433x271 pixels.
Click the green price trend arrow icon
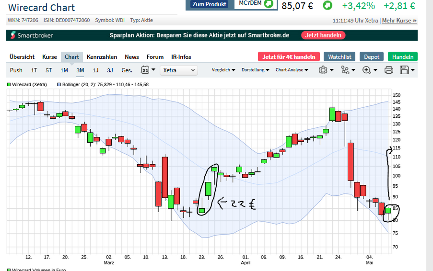328,6
